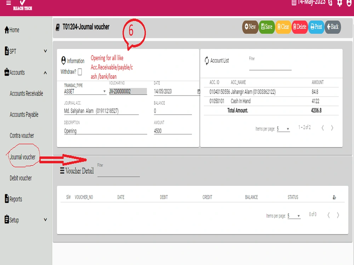Image resolution: width=354 pixels, height=265 pixels.
Task: Click the Clear button
Action: (x=283, y=27)
